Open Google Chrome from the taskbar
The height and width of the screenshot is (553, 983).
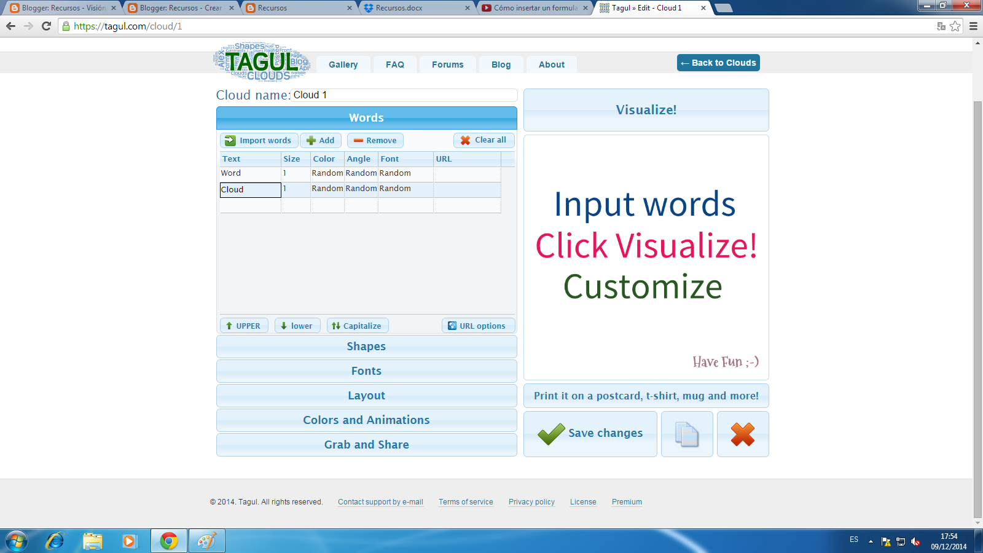click(168, 541)
